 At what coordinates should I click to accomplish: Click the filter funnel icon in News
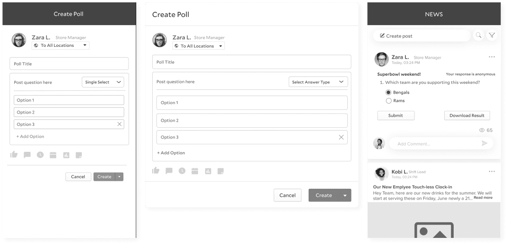click(x=492, y=35)
